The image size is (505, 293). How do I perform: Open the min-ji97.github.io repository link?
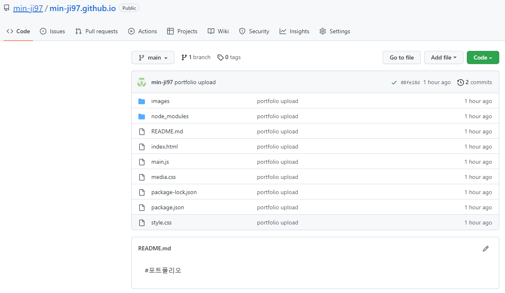83,8
